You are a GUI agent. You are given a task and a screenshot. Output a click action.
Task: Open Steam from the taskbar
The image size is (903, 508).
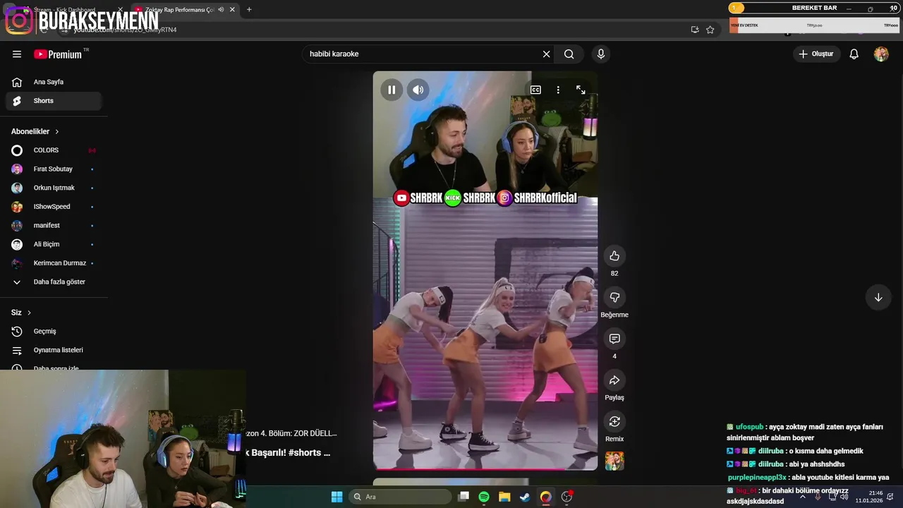(525, 497)
